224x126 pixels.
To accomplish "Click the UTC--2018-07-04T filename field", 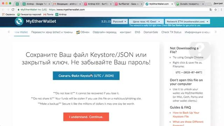I will 189,72.
